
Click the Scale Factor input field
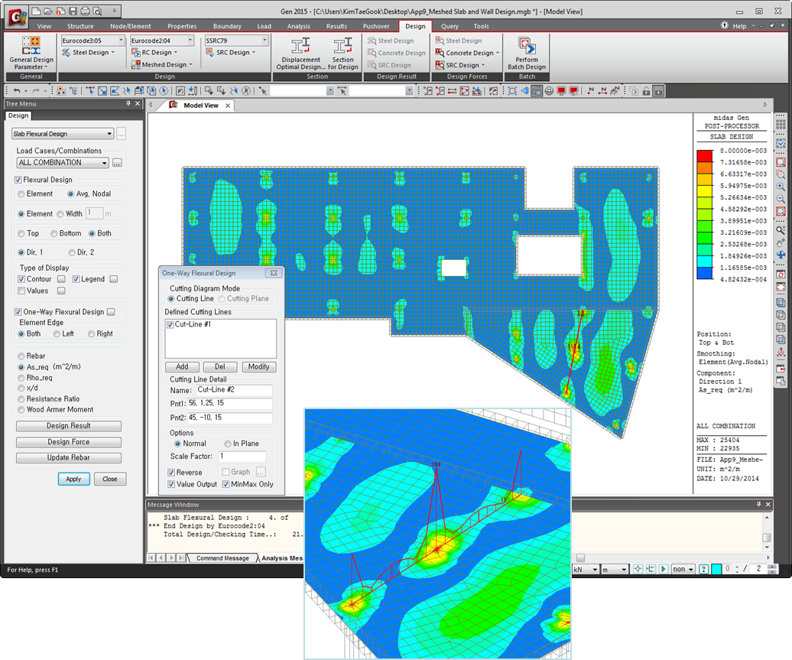(242, 457)
